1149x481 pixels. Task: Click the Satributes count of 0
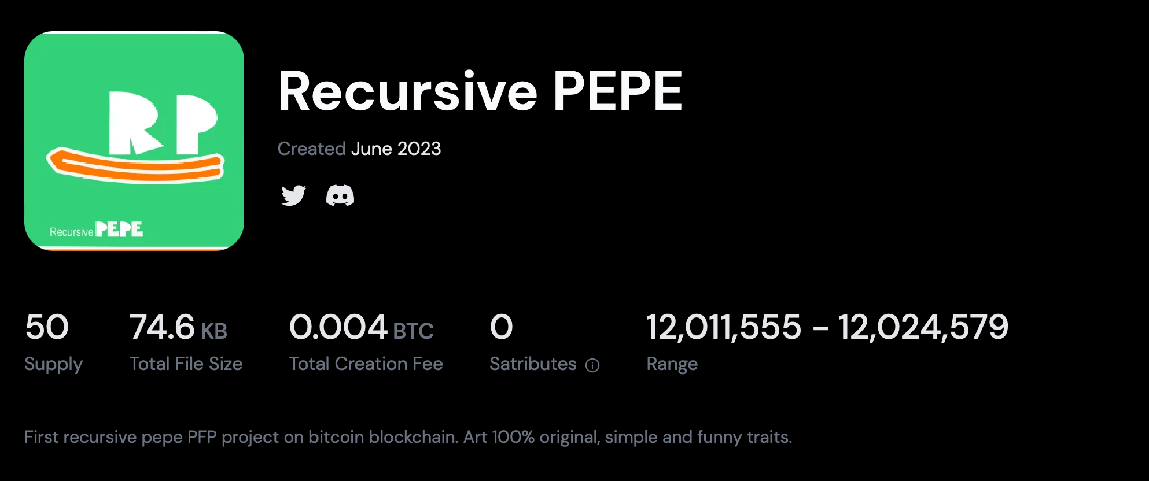[x=501, y=327]
